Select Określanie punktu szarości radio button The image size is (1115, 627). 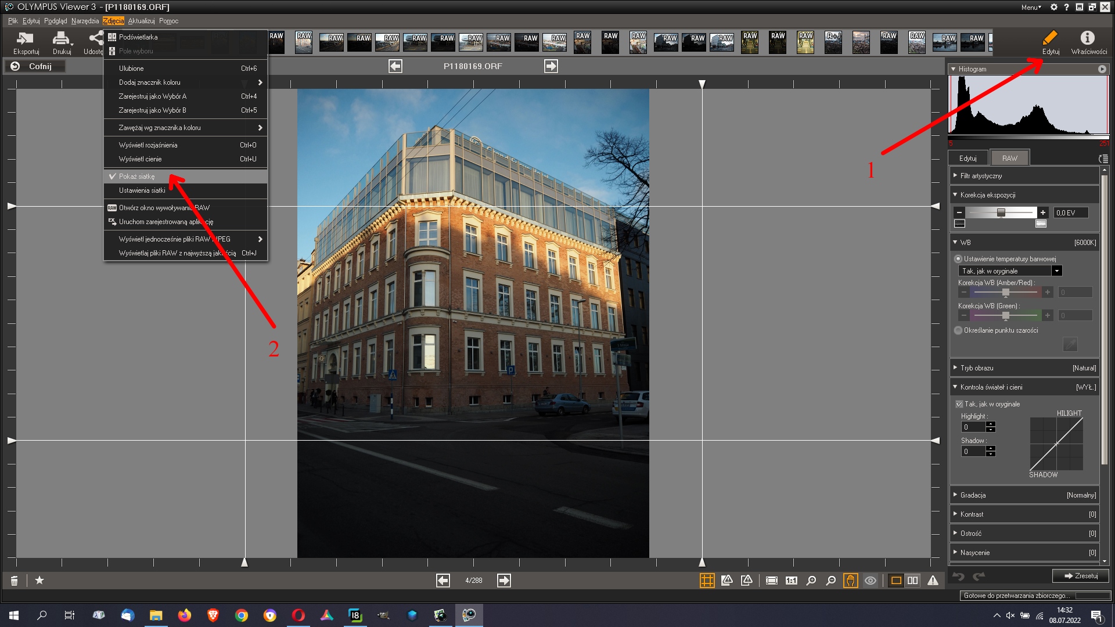click(x=958, y=330)
